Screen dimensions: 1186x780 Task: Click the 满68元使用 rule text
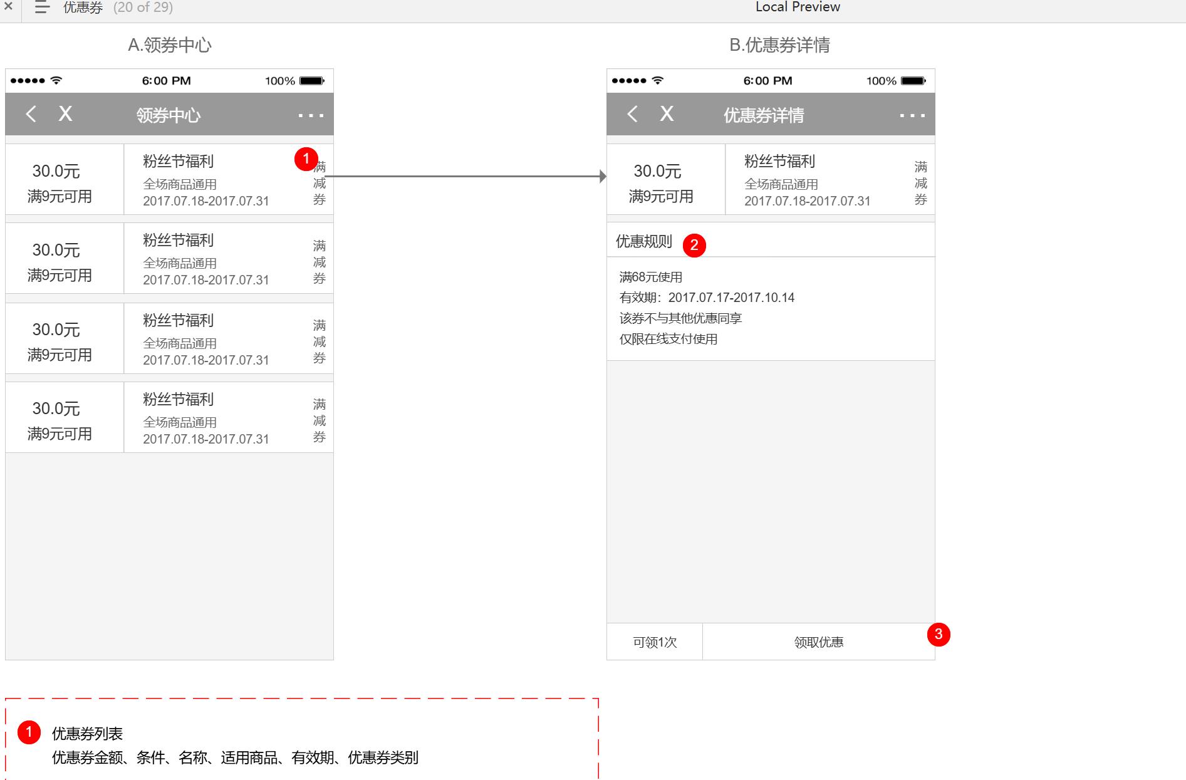point(651,277)
